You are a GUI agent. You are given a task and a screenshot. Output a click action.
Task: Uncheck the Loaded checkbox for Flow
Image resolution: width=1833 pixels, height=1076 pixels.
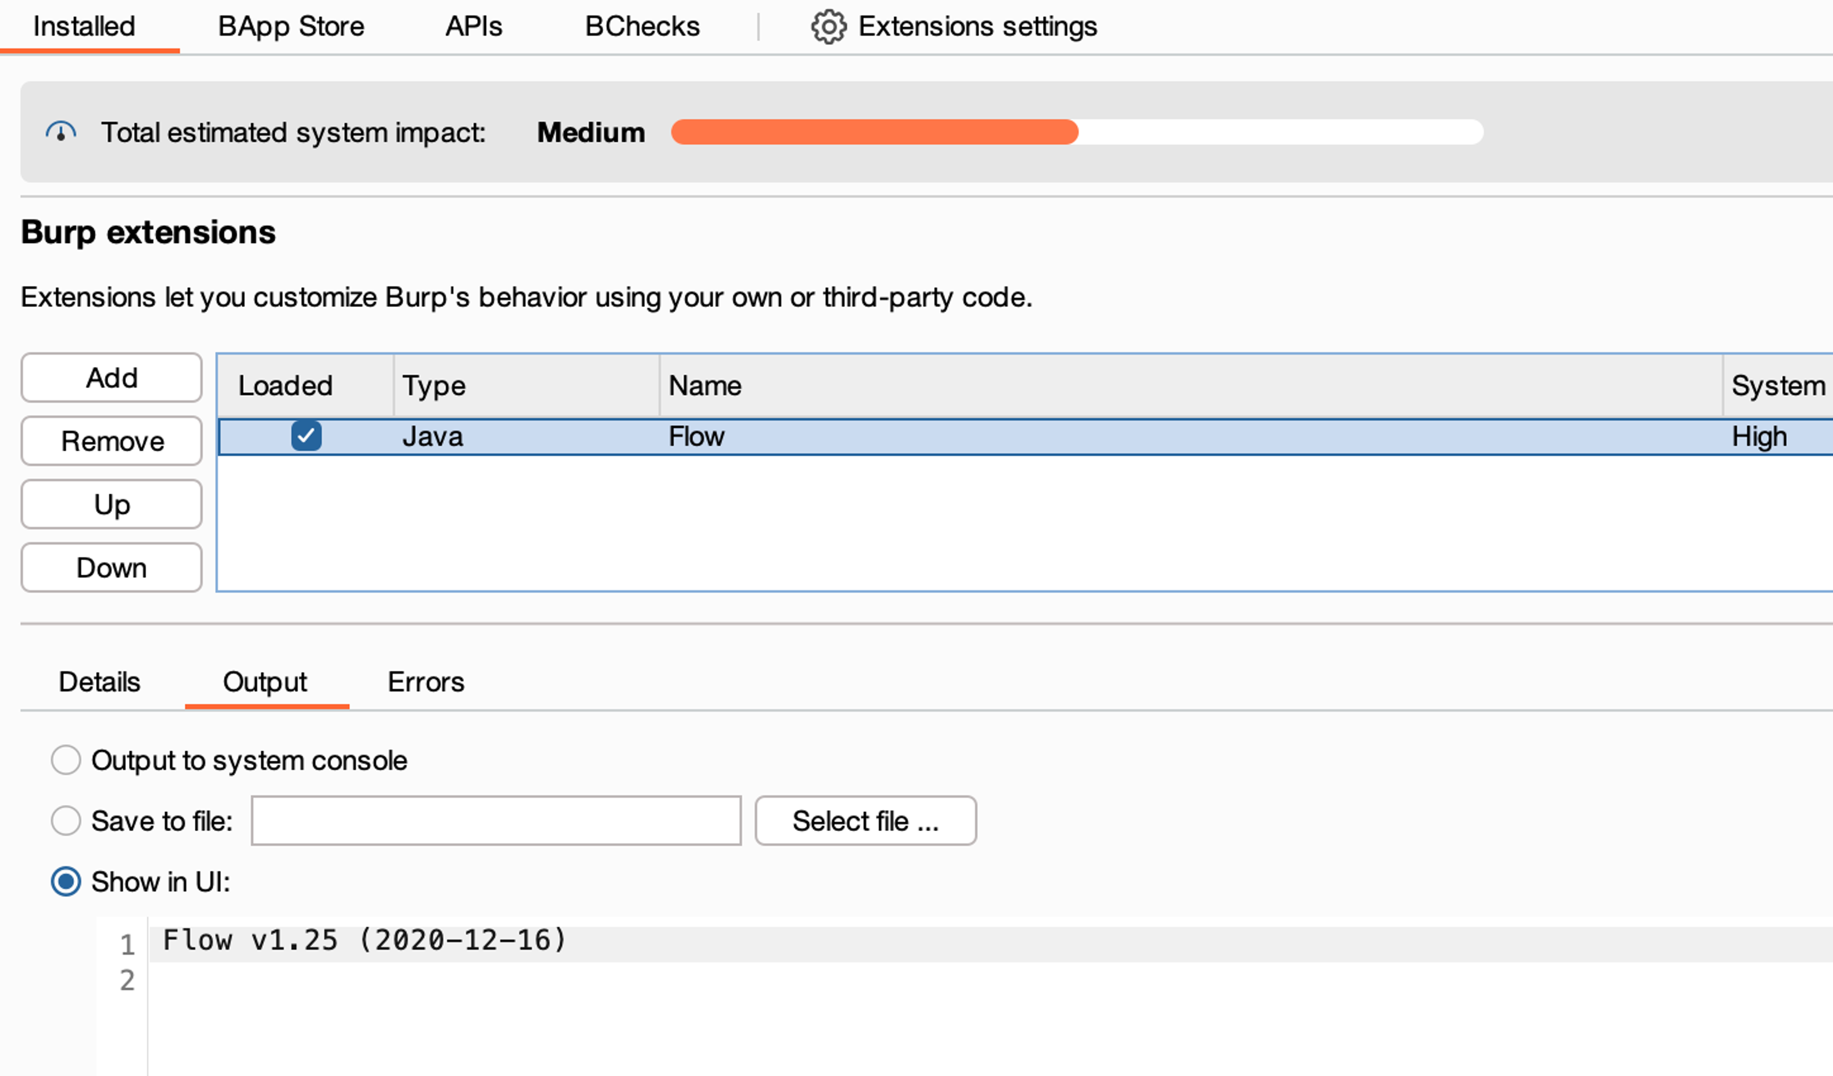click(306, 436)
